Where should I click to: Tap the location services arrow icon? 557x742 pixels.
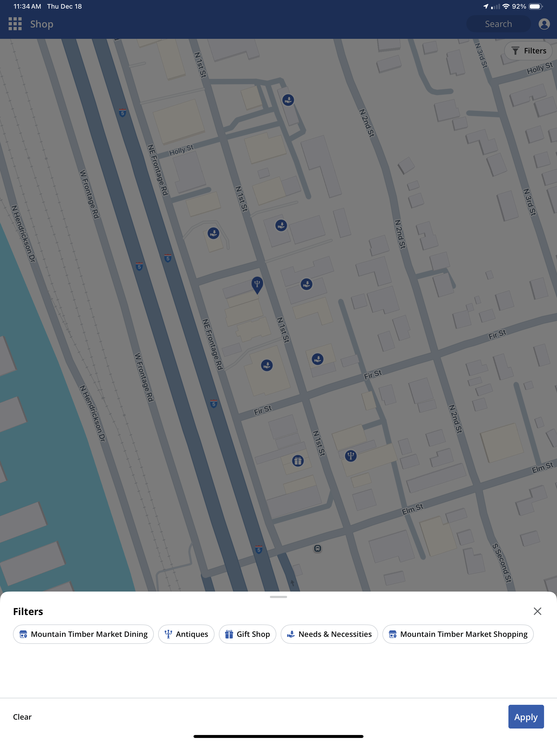pyautogui.click(x=485, y=6)
